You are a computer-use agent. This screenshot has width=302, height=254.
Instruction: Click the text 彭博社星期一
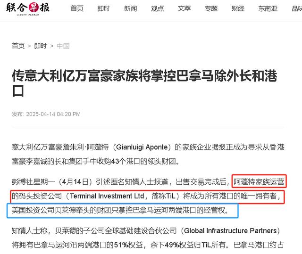click(x=34, y=182)
